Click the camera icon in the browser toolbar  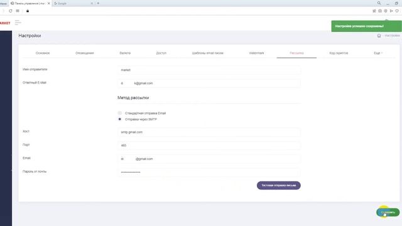click(380, 11)
